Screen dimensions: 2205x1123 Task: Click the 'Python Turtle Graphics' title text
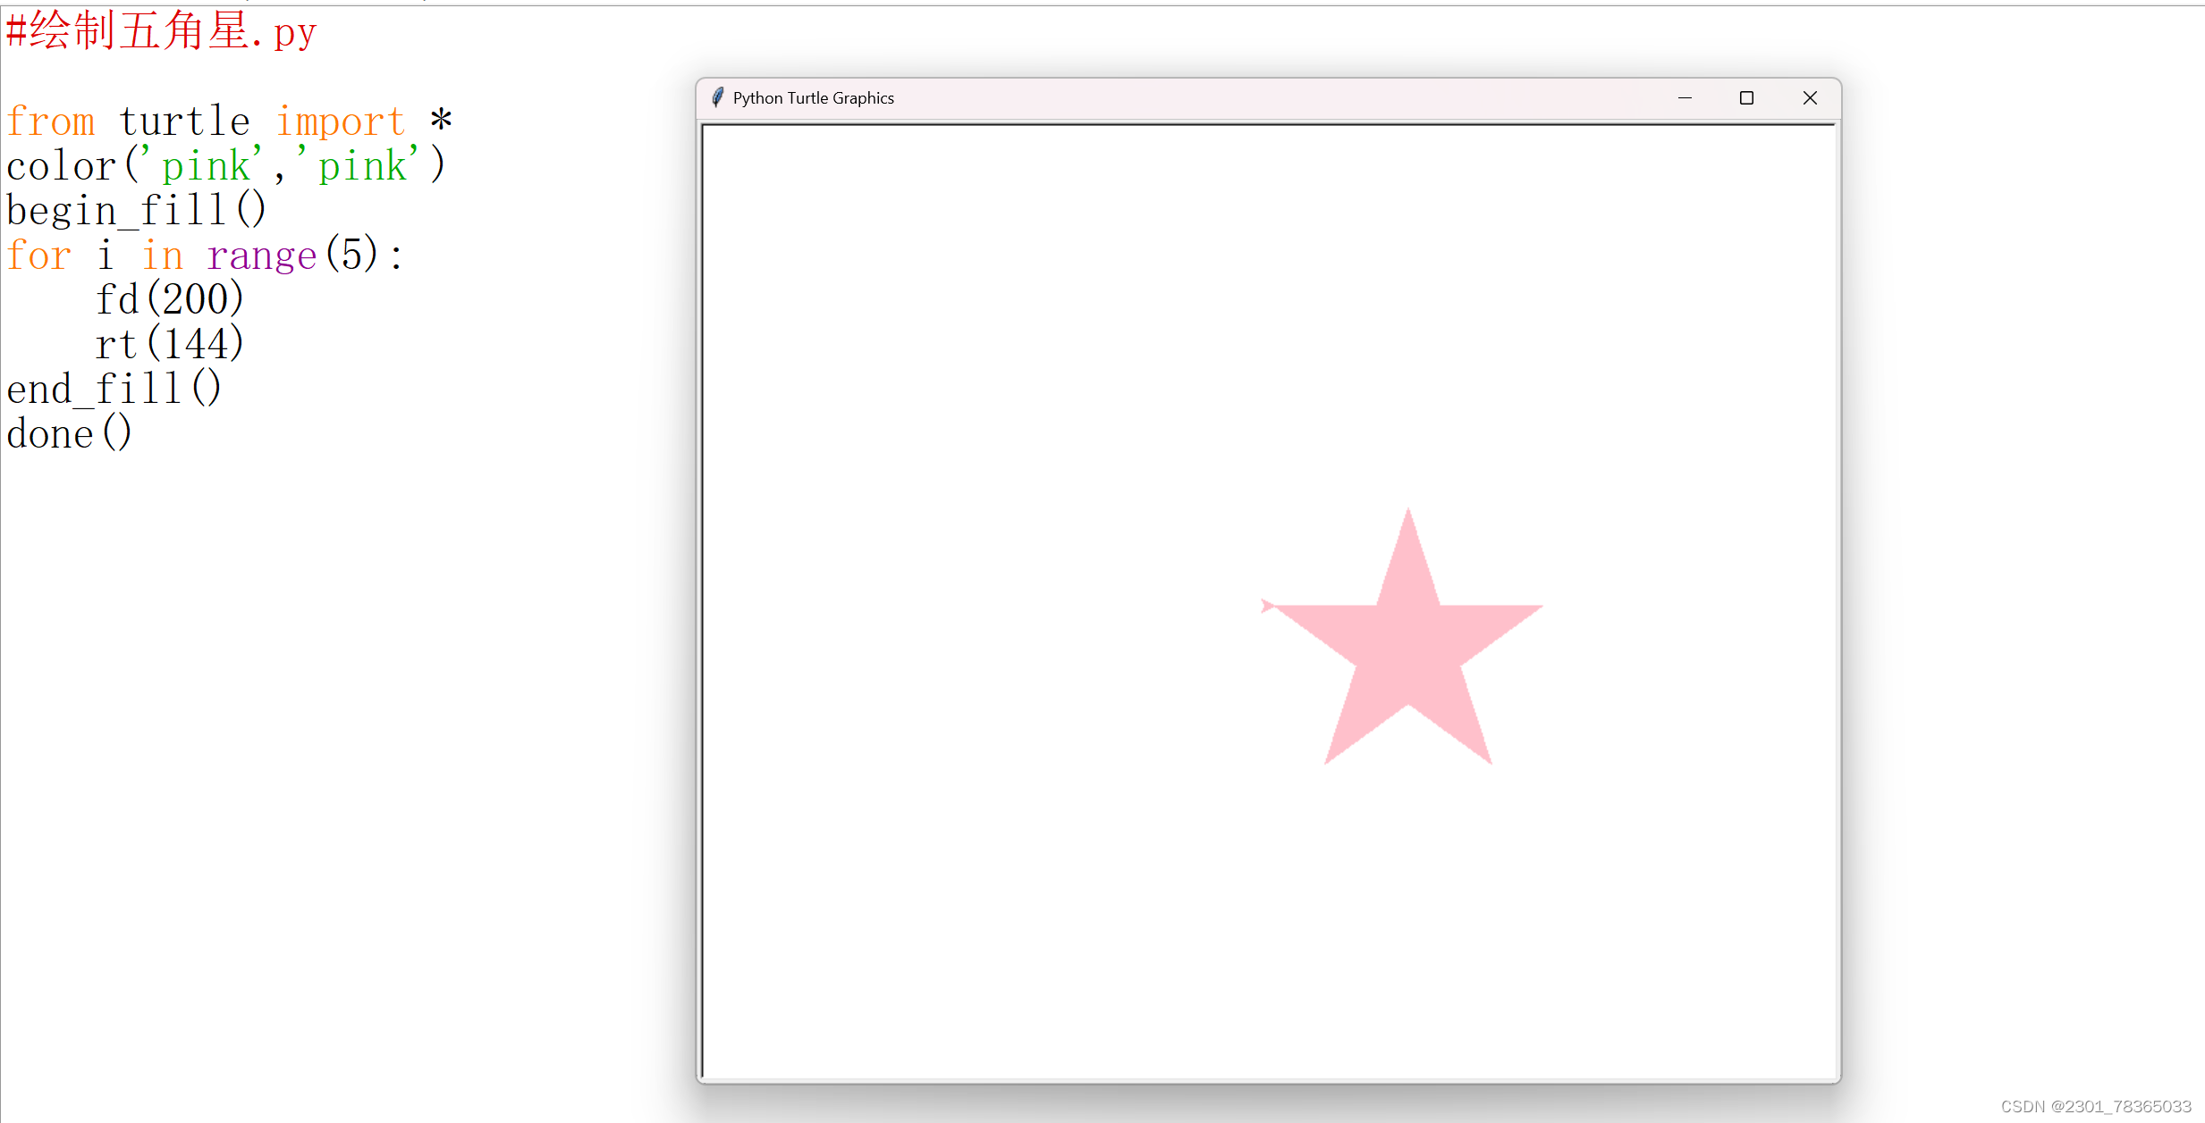point(813,98)
